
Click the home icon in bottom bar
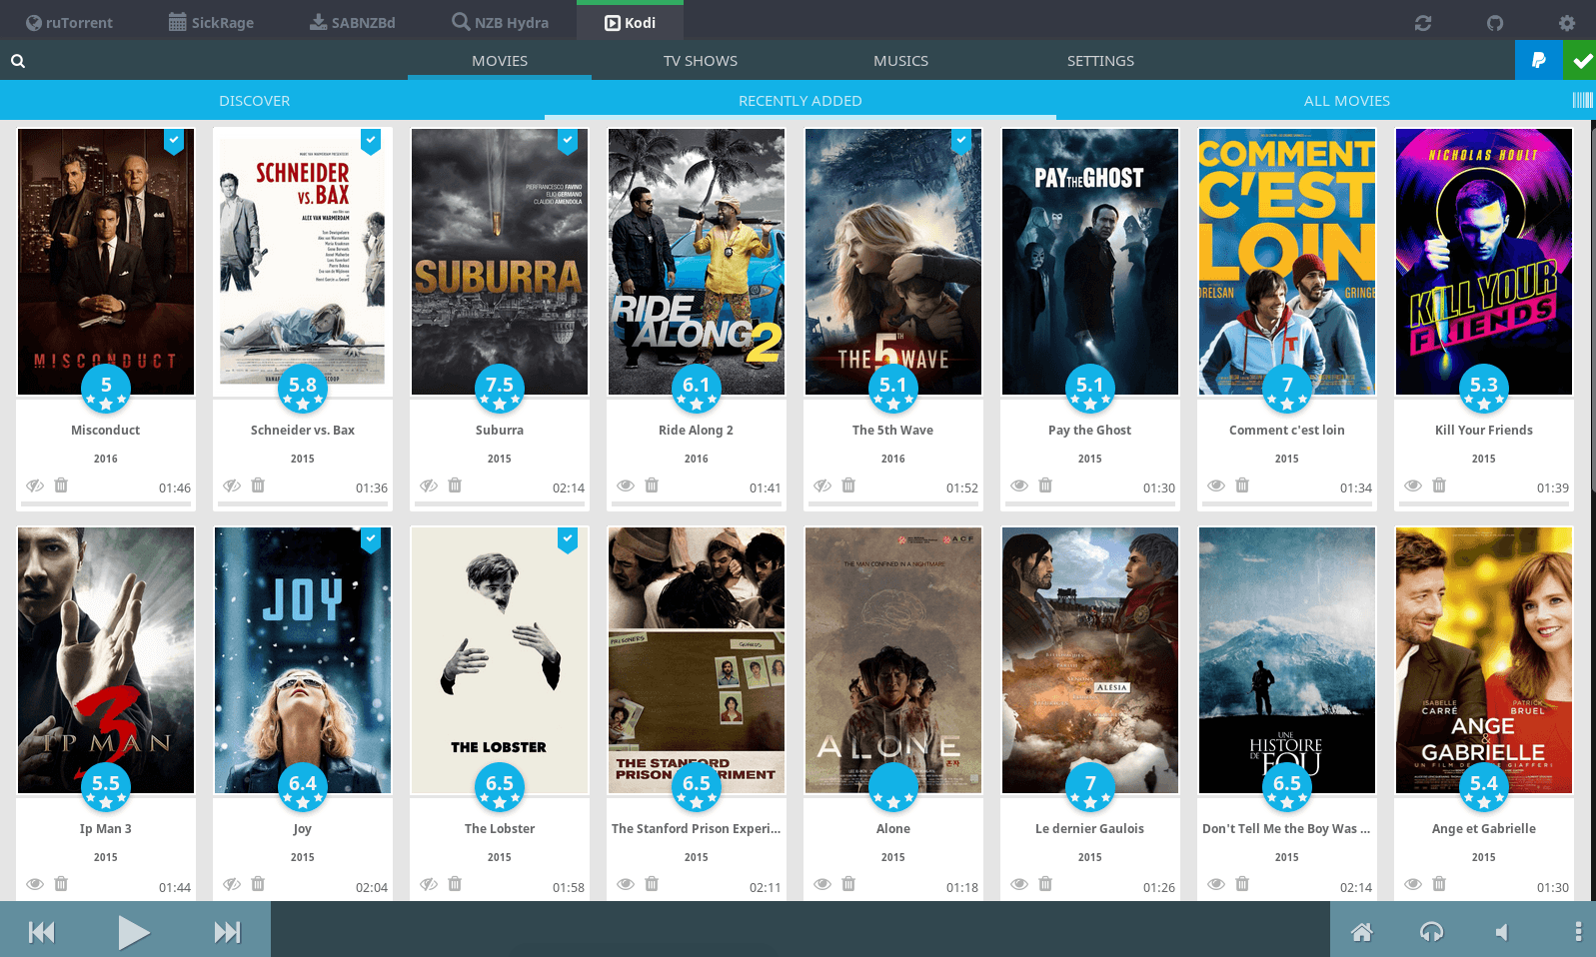point(1361,932)
